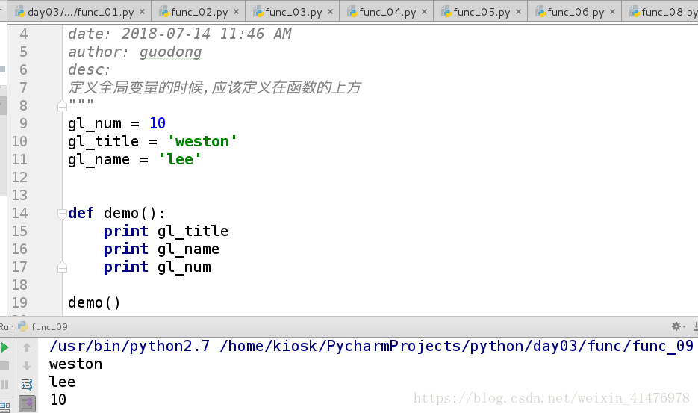The height and width of the screenshot is (413, 698).
Task: Click the value 10 on gl_num line
Action: coord(157,123)
